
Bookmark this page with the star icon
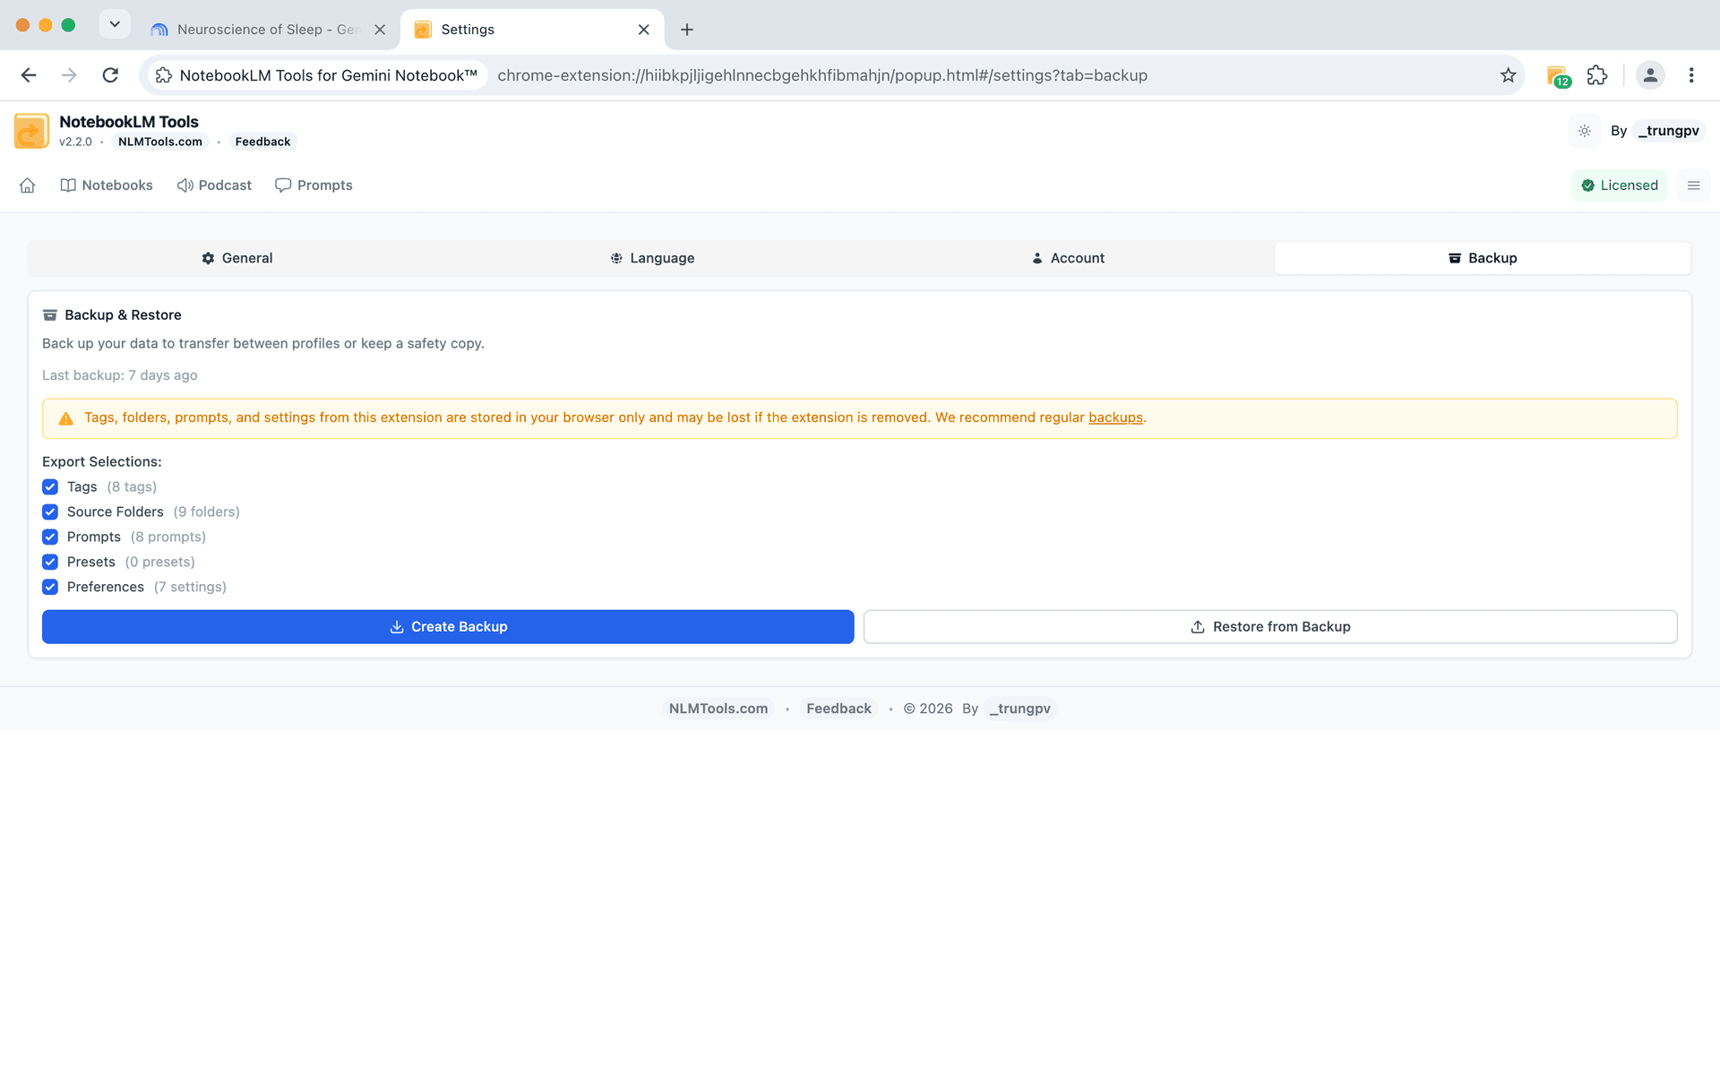click(x=1509, y=75)
